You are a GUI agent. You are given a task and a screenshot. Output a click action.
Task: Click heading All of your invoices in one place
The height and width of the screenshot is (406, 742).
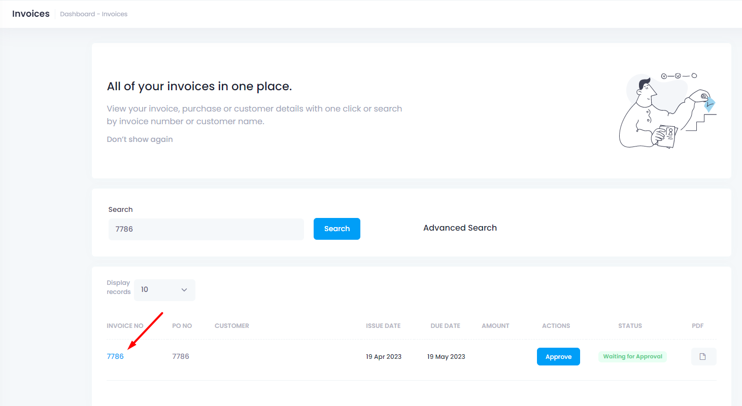199,86
